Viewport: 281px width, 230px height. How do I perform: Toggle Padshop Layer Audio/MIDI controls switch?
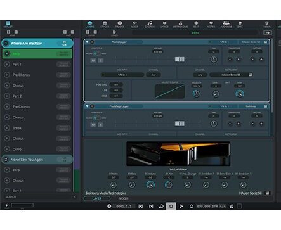tap(96, 118)
